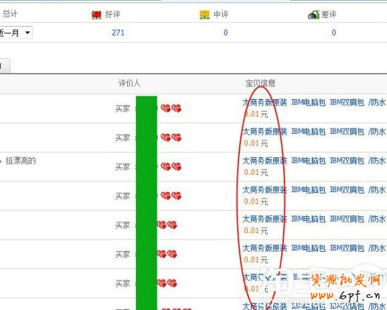Screen dimensions: 387x310
Task: Click buyer heart rating icons in second review row
Action: tap(171, 137)
